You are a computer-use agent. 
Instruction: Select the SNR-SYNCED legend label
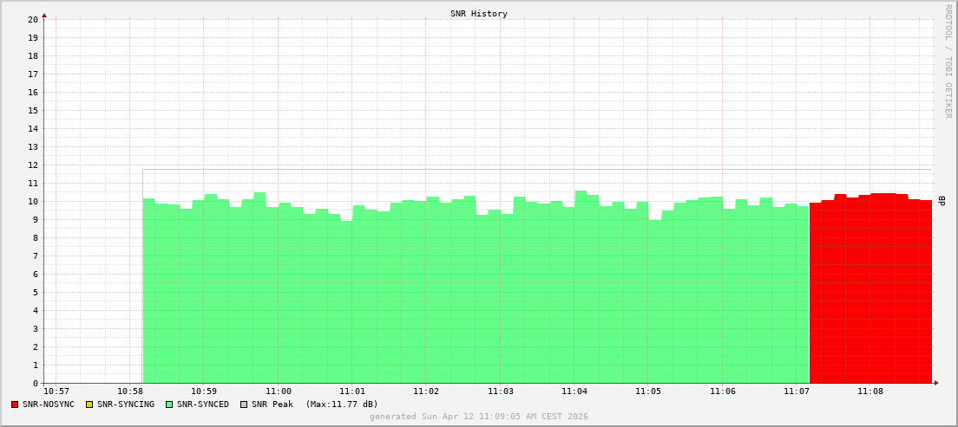[203, 404]
